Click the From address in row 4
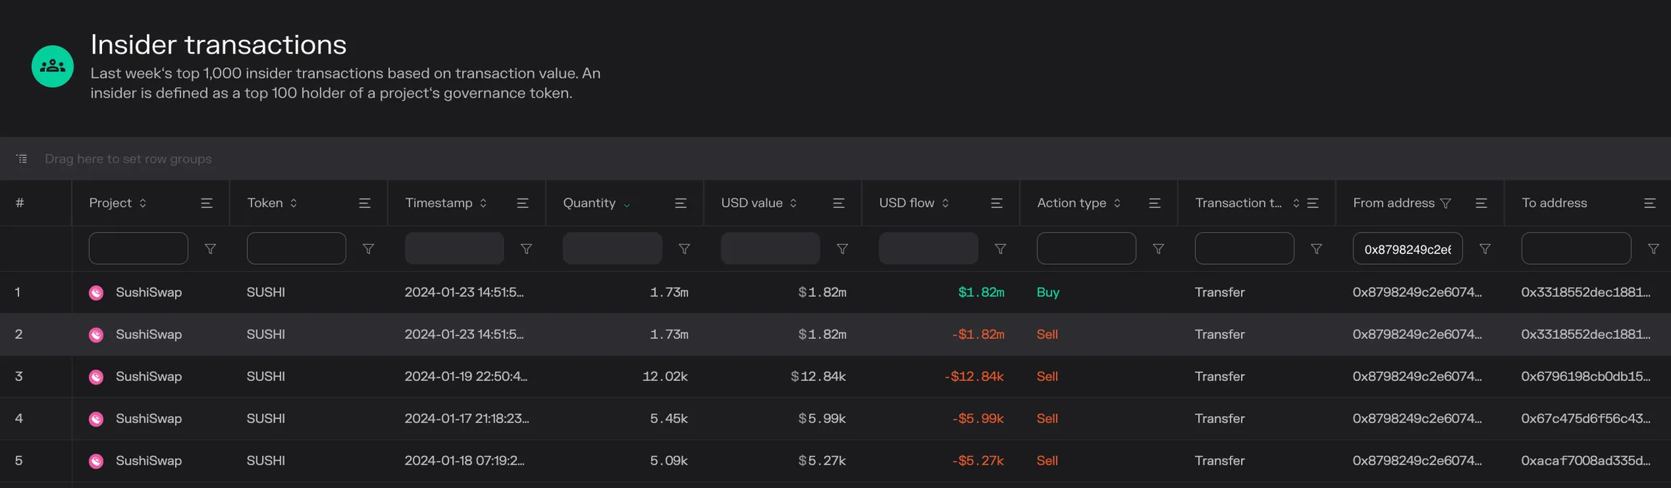 [1417, 419]
